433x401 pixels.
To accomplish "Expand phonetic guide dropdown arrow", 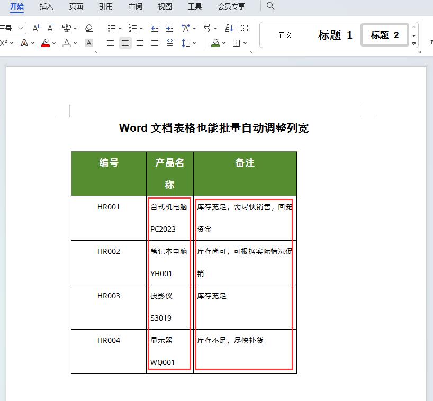I will coord(75,28).
